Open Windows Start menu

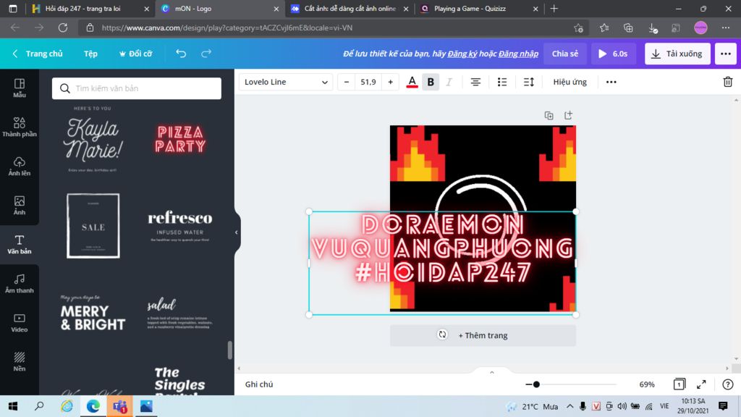coord(13,406)
